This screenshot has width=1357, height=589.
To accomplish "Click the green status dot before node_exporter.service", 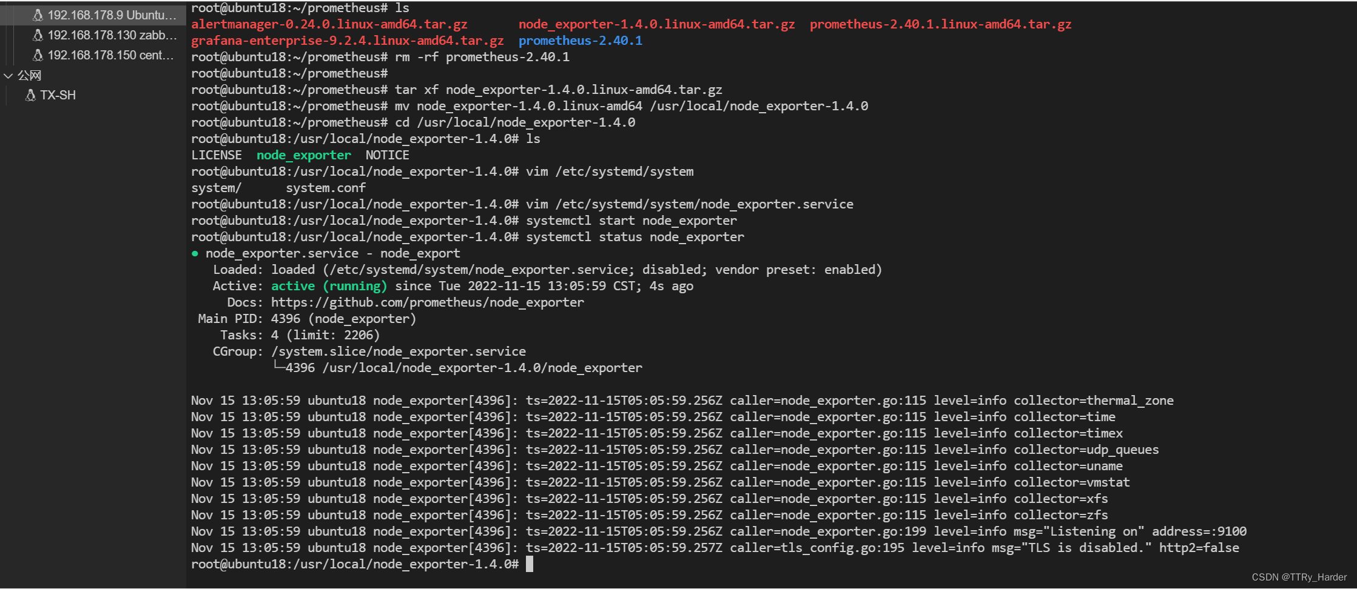I will point(195,253).
